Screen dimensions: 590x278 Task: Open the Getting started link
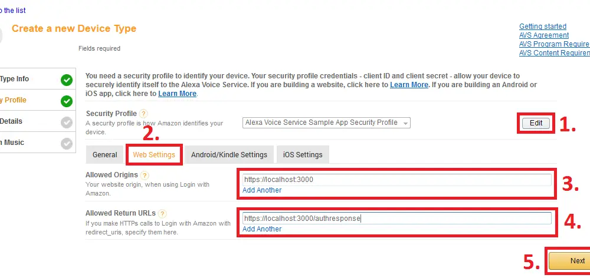click(x=543, y=27)
